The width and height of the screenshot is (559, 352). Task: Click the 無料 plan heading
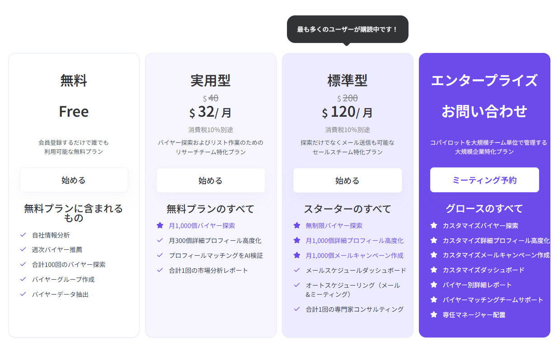tap(74, 81)
